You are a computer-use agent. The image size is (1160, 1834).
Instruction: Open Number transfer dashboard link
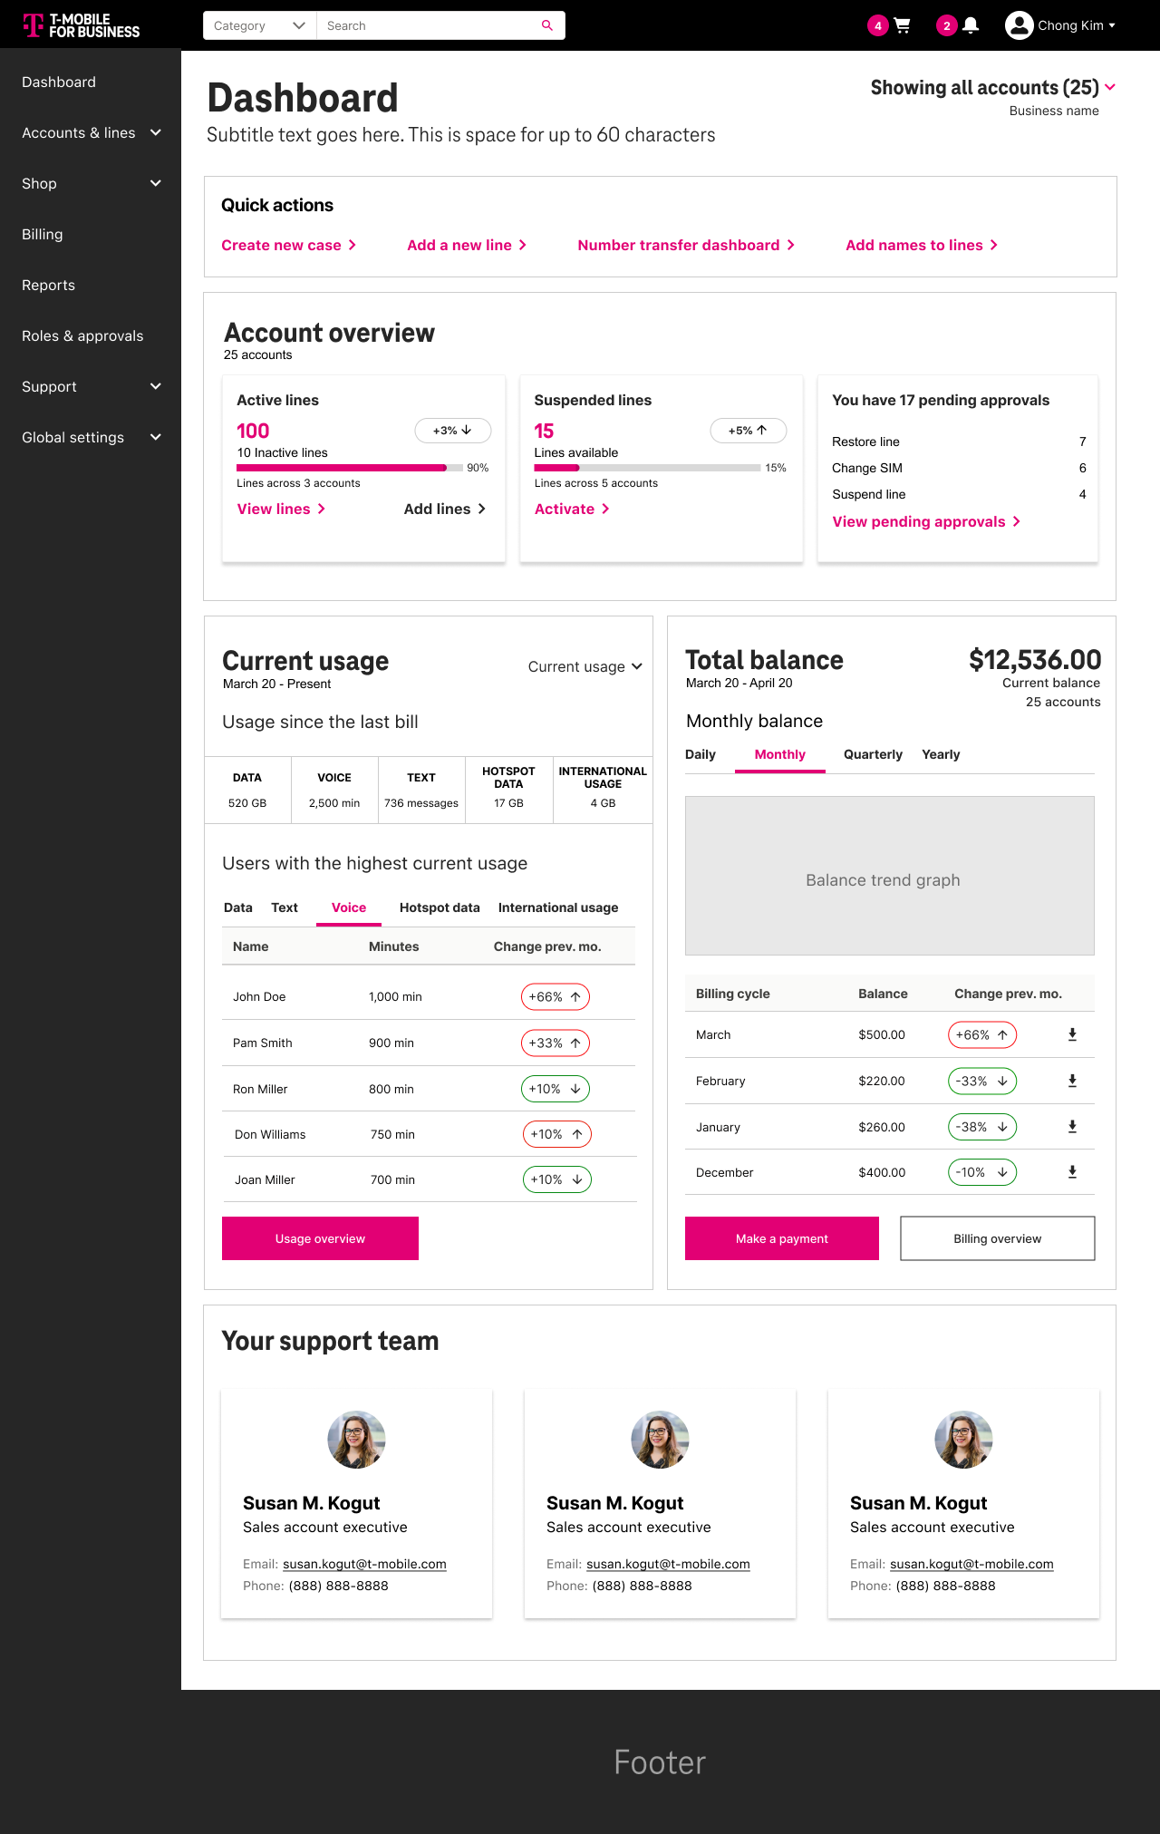(687, 245)
